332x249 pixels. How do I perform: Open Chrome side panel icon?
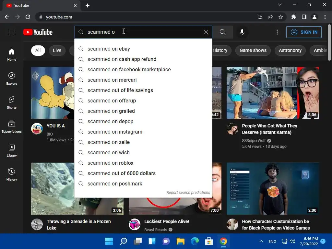[x=304, y=17]
